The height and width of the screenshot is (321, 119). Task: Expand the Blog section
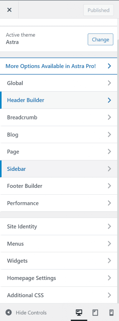click(x=59, y=134)
